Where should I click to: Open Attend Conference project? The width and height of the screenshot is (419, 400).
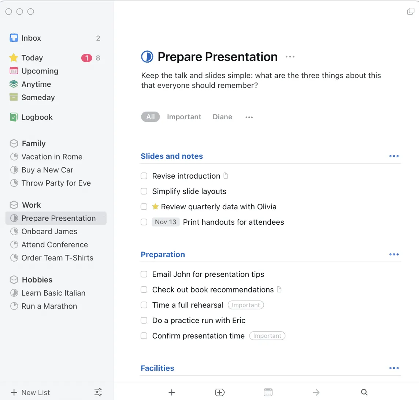[x=56, y=244]
